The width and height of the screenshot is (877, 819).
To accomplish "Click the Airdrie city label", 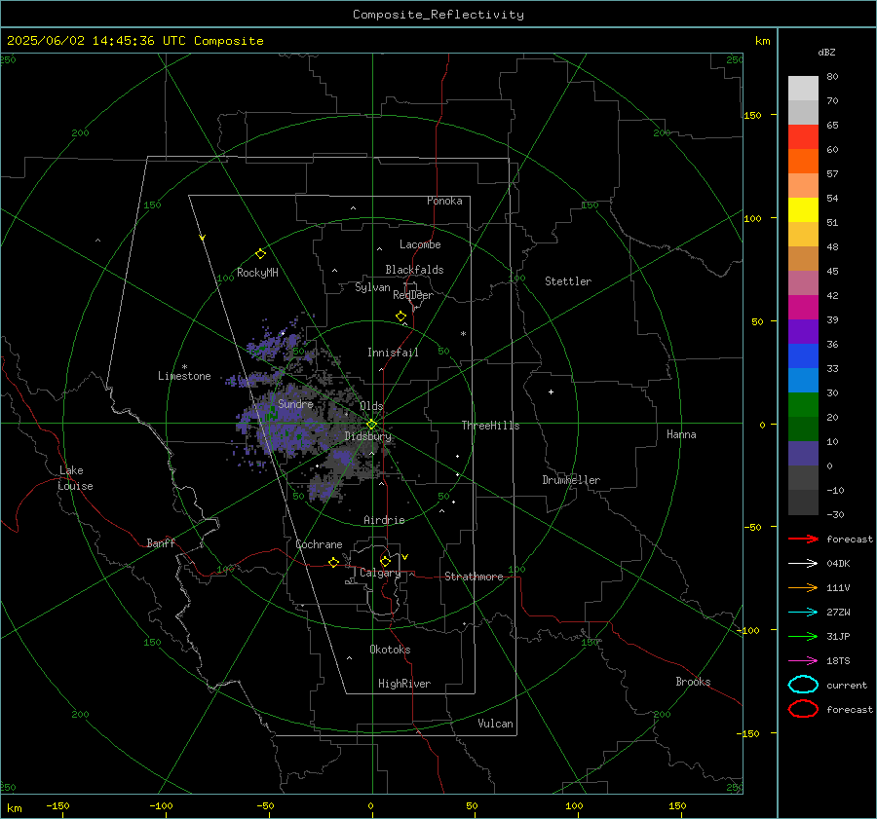I will point(384,520).
